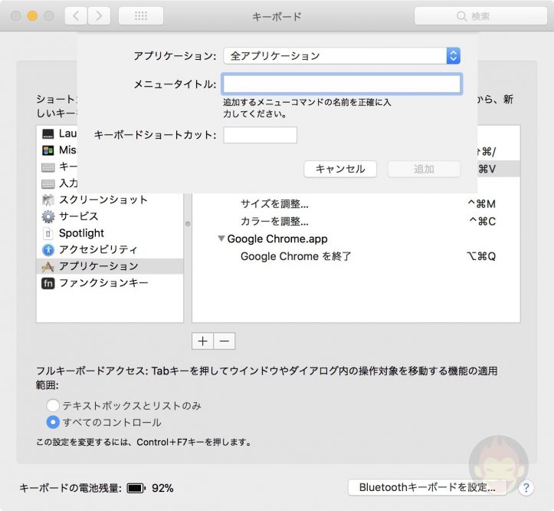Select Google Chrome を終了 row
This screenshot has width=554, height=511.
click(356, 256)
